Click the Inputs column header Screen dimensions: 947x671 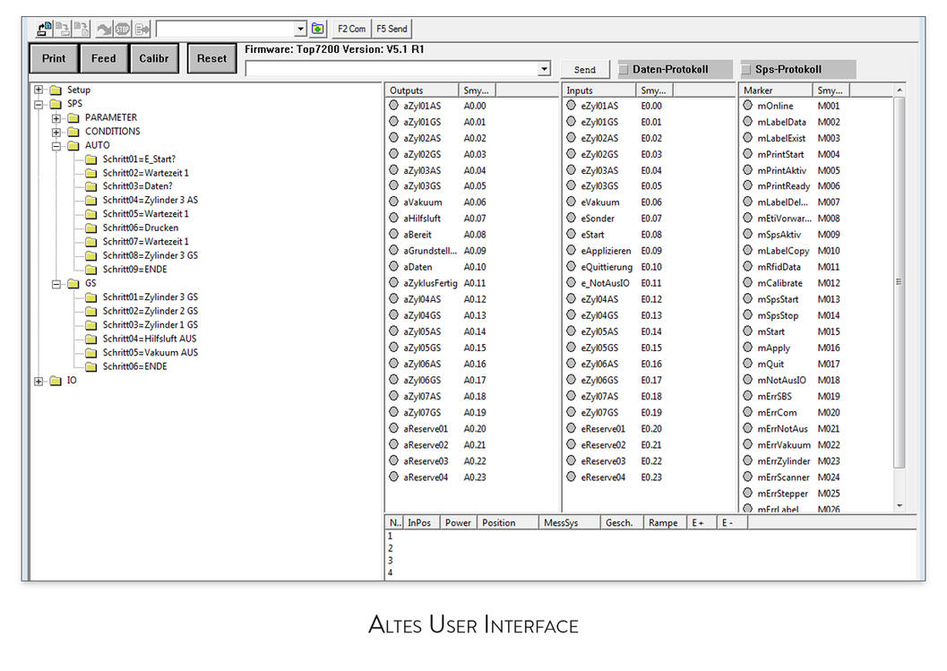599,90
